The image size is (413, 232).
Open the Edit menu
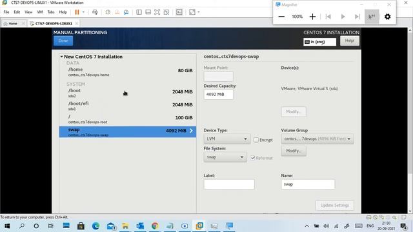(x=17, y=12)
